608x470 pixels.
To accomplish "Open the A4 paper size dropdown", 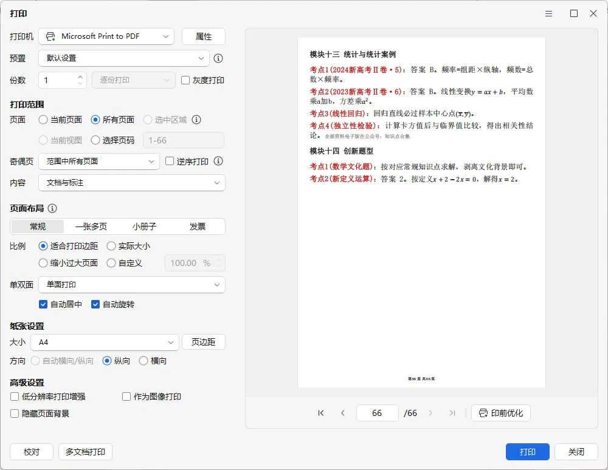I will [x=105, y=342].
